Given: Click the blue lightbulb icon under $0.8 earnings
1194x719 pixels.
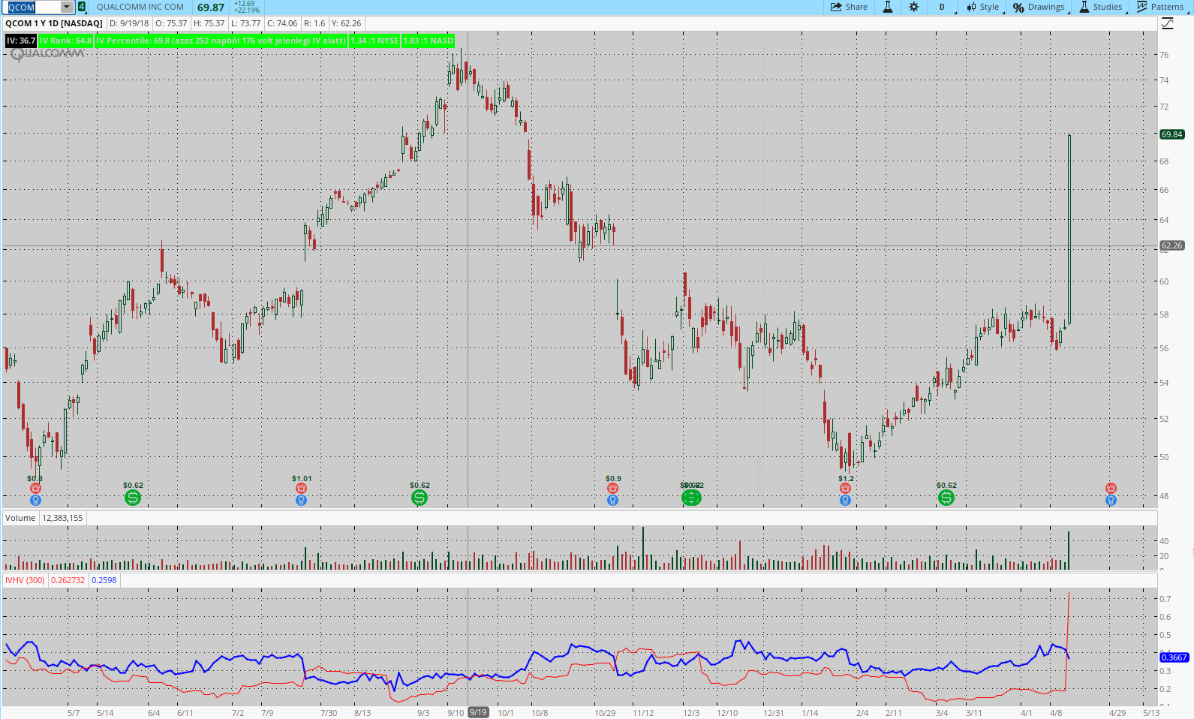Looking at the screenshot, I should (x=35, y=500).
